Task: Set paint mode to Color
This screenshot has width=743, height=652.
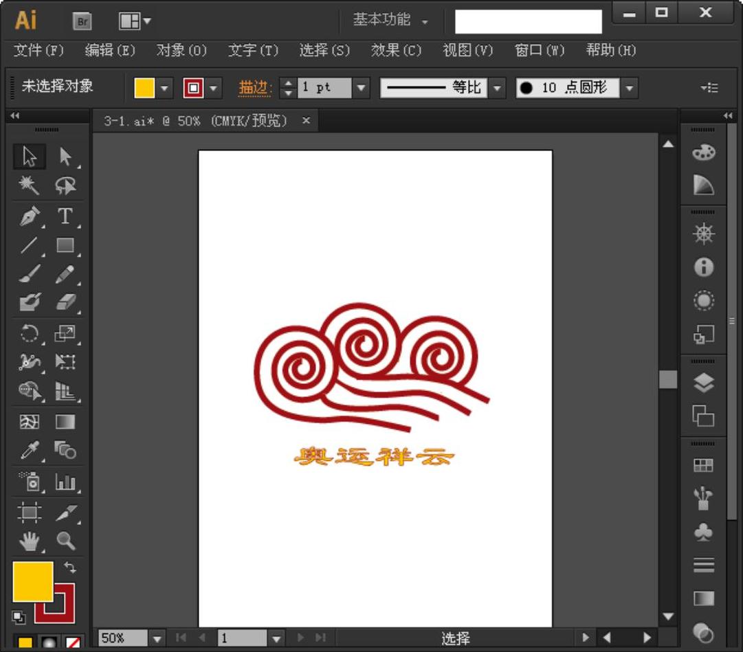Action: pyautogui.click(x=25, y=642)
